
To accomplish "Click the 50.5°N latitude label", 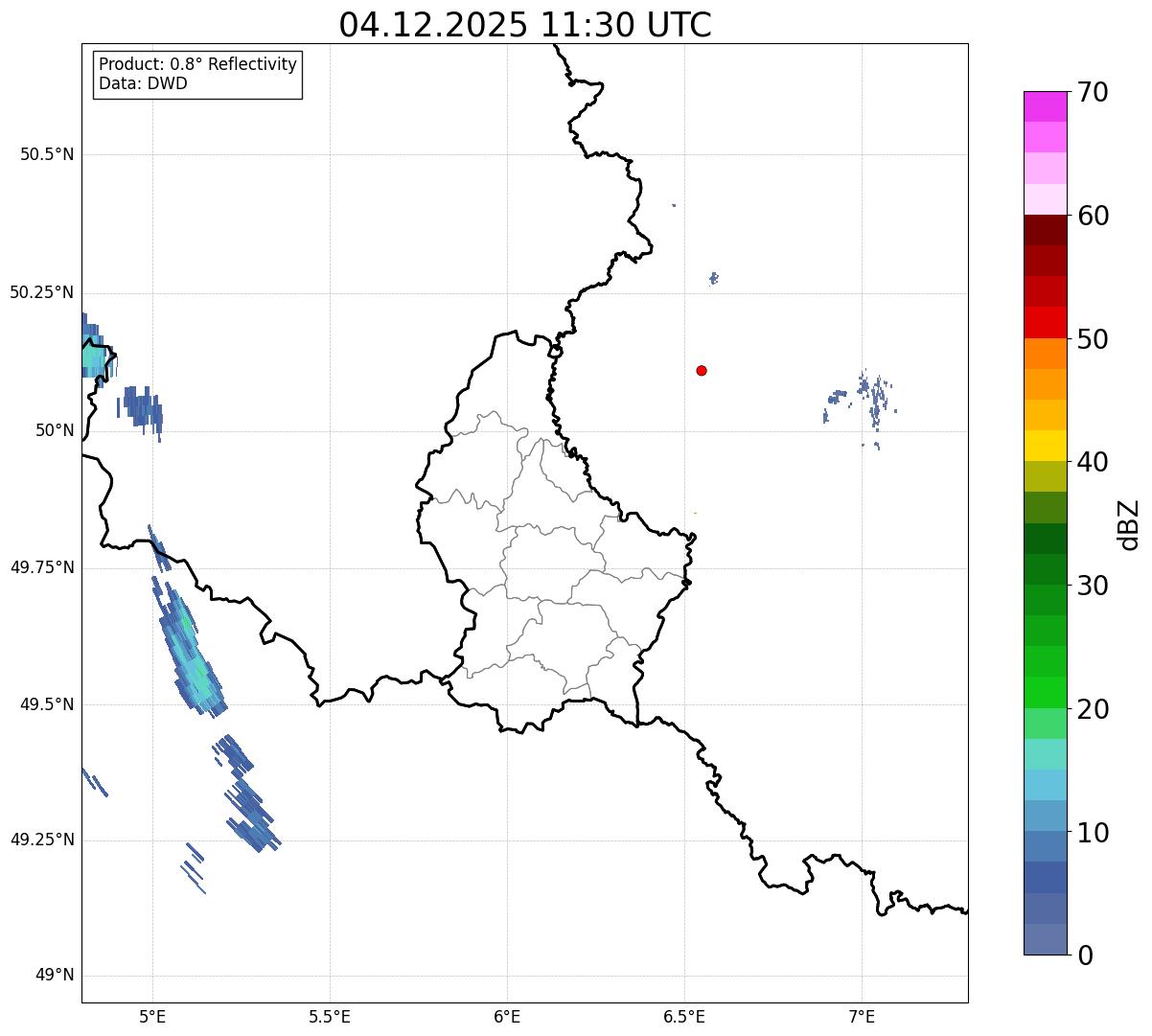I will 47,154.
